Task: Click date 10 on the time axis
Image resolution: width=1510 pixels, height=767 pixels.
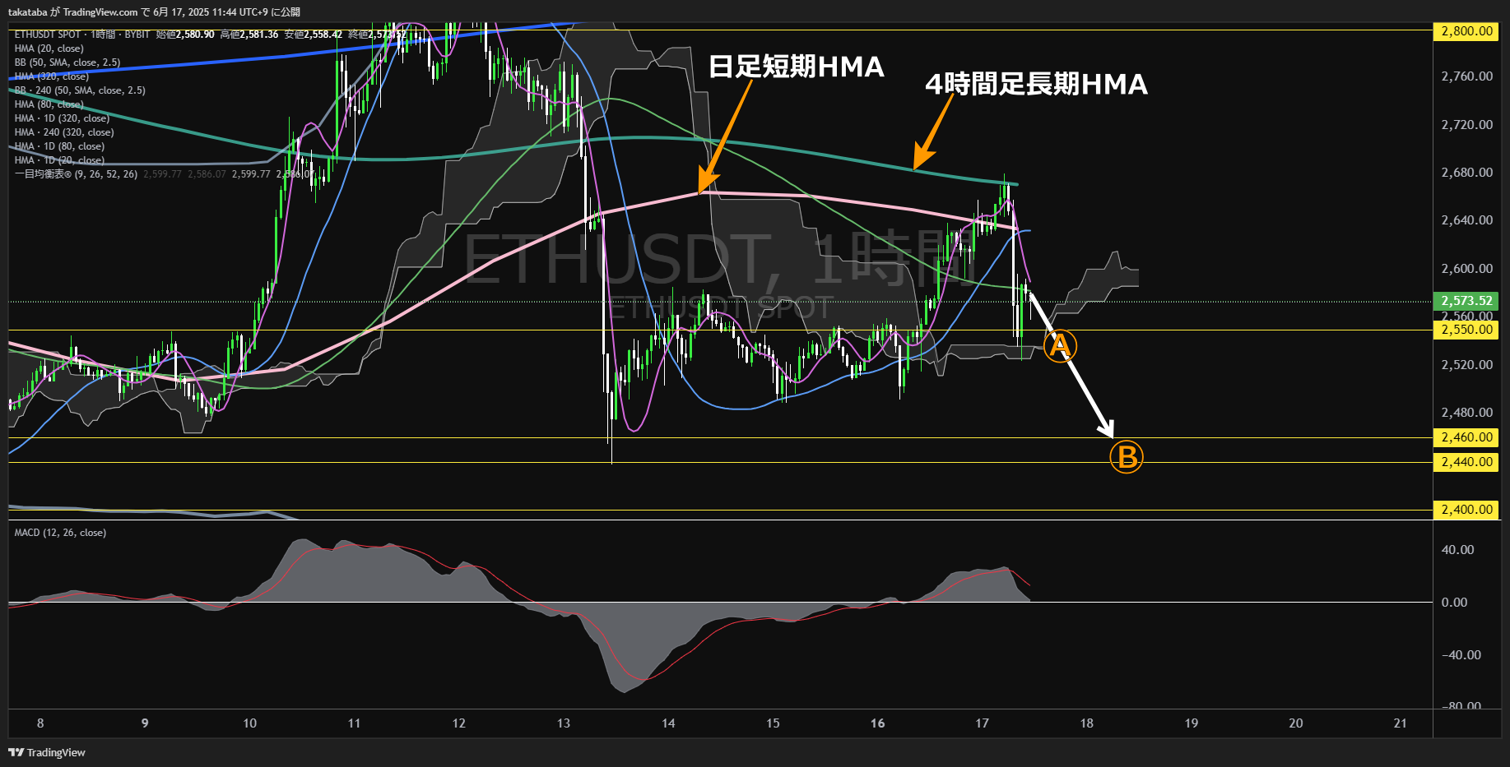Action: pyautogui.click(x=249, y=723)
